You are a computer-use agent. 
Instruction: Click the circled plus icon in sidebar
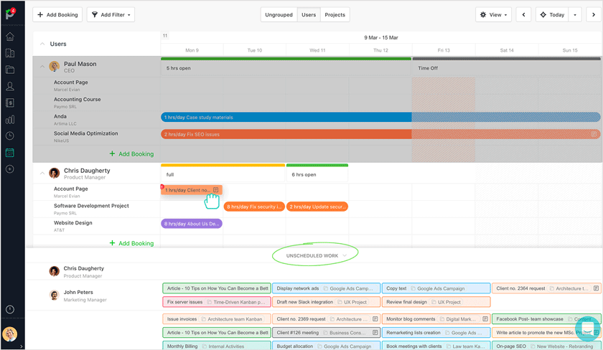tap(10, 169)
